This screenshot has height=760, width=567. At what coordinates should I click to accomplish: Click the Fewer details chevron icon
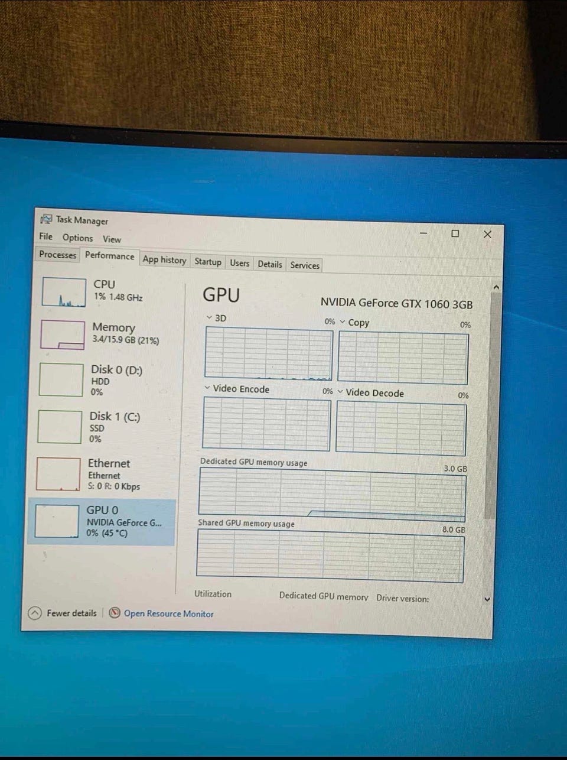[x=35, y=613]
